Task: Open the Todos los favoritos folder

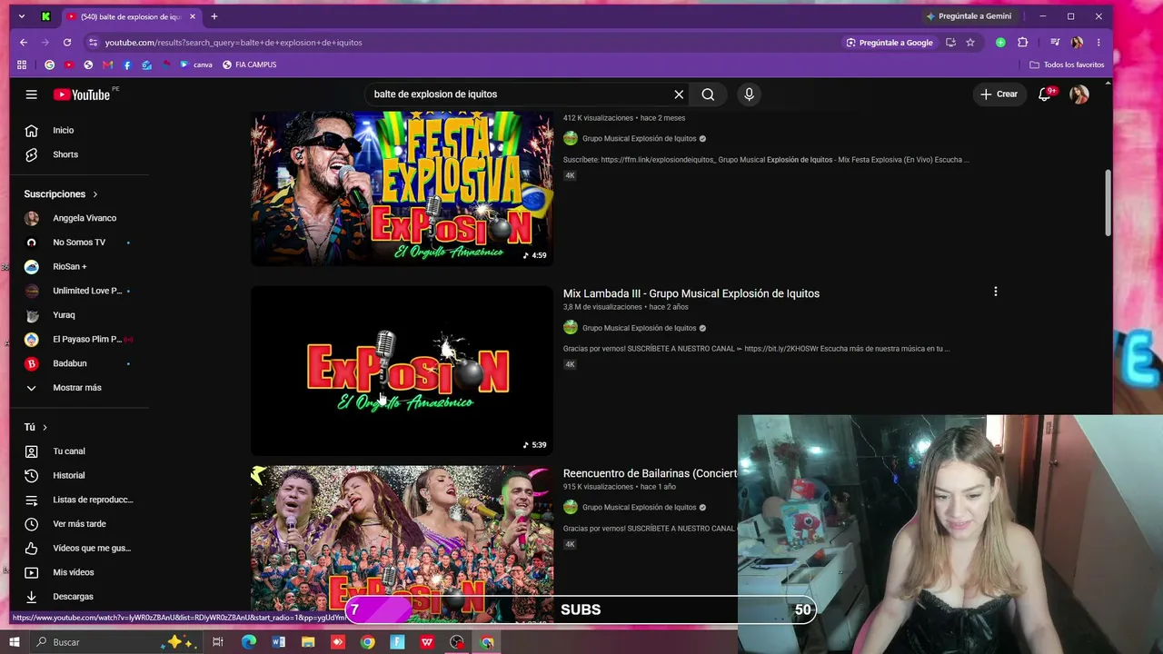Action: [1067, 65]
